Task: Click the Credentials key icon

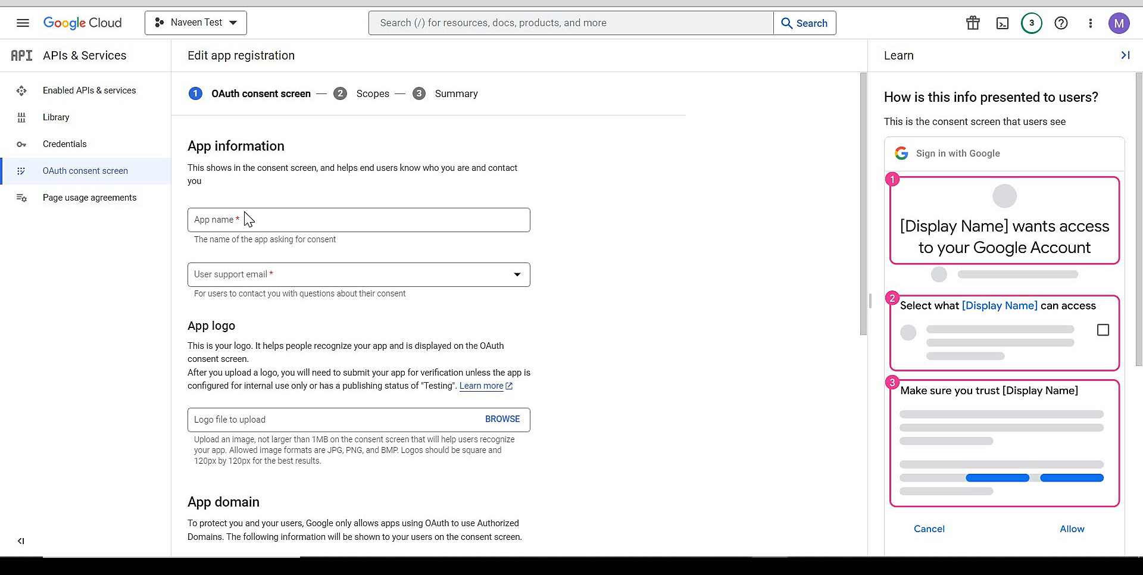Action: pyautogui.click(x=21, y=144)
